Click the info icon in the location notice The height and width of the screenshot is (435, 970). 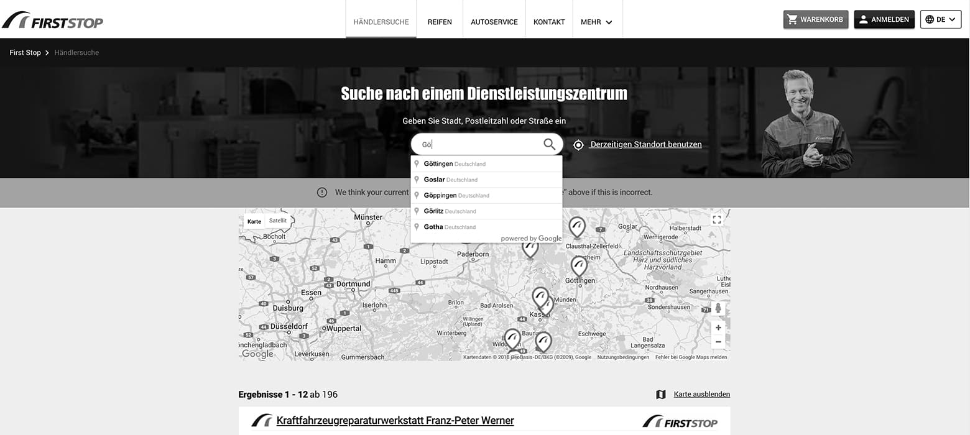322,193
